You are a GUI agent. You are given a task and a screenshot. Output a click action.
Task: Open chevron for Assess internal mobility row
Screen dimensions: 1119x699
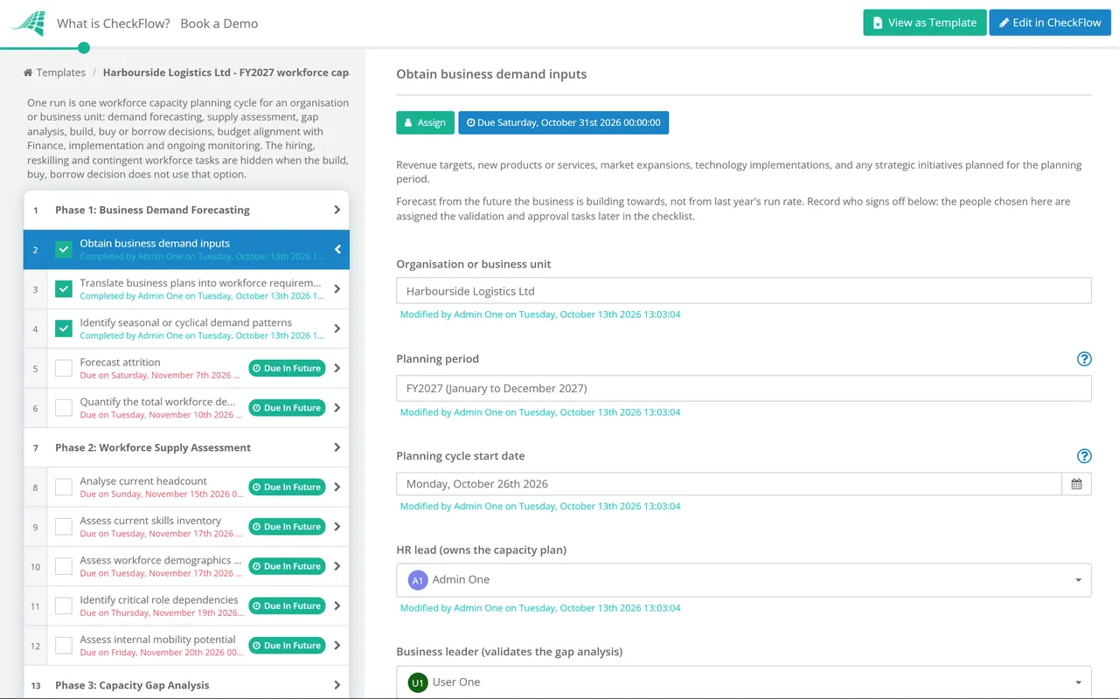[337, 646]
